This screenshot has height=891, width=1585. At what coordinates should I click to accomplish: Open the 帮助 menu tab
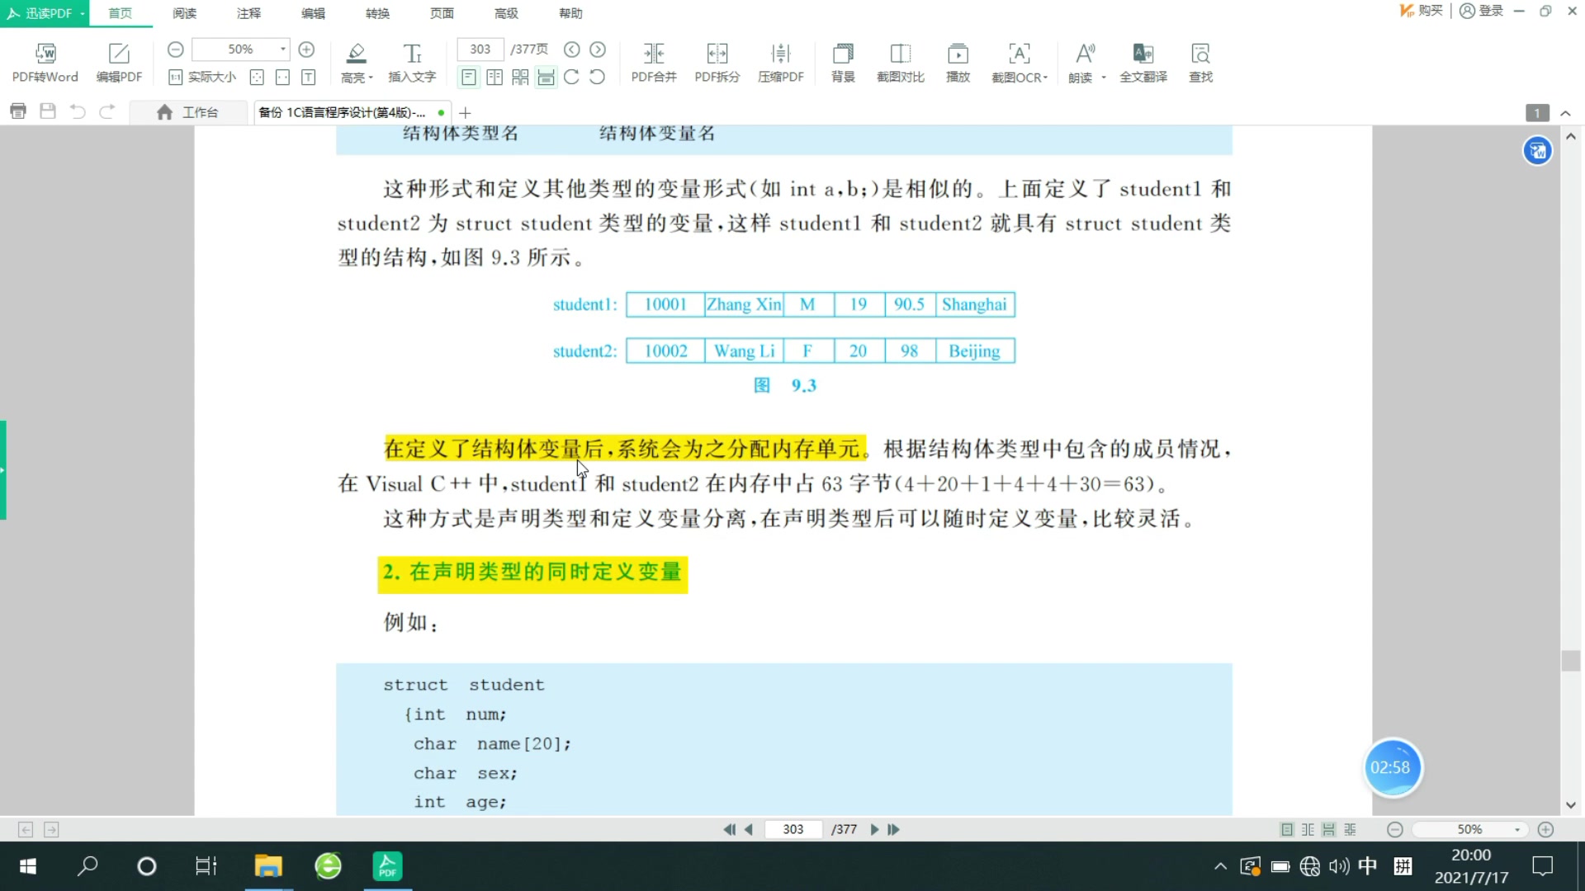coord(570,13)
